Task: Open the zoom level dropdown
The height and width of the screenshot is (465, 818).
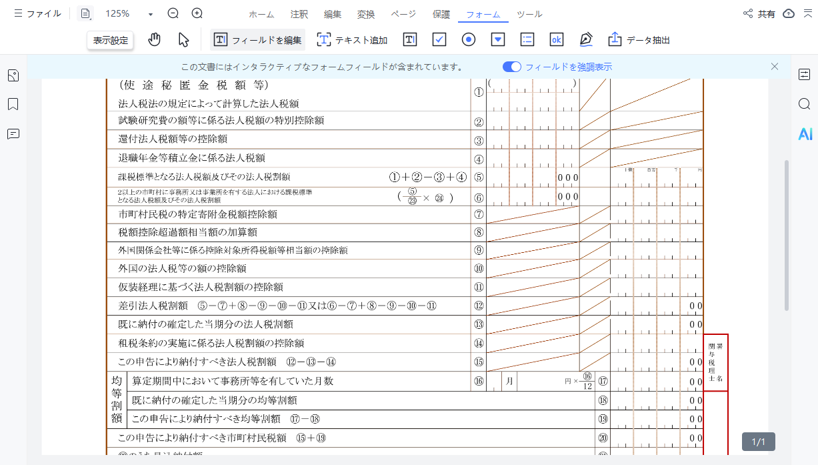Action: (x=150, y=14)
